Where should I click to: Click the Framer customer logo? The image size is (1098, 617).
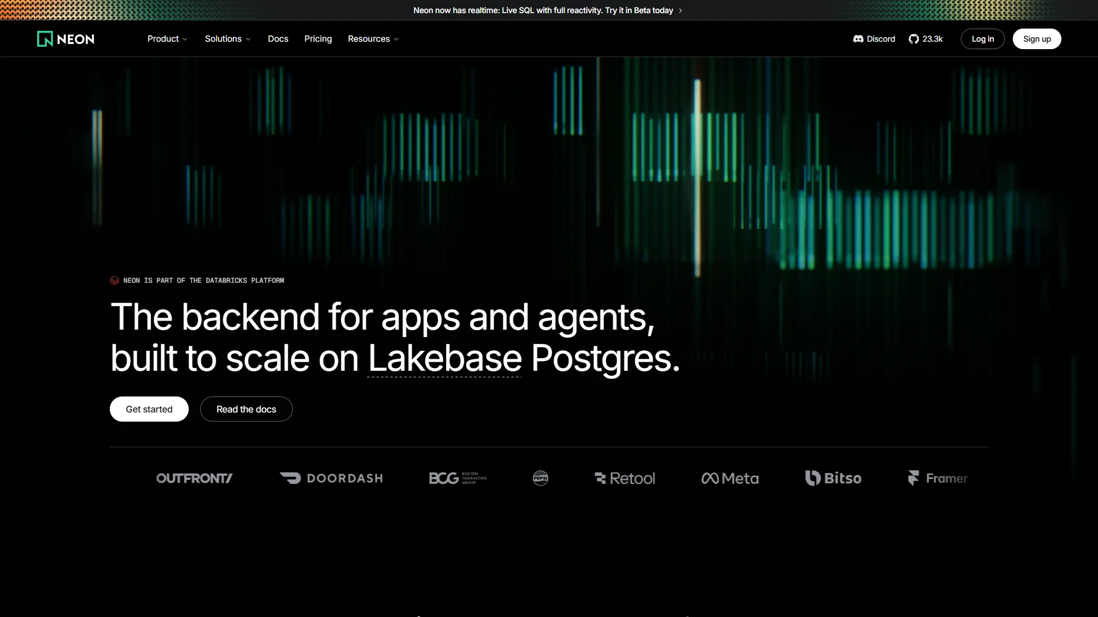[x=938, y=478]
